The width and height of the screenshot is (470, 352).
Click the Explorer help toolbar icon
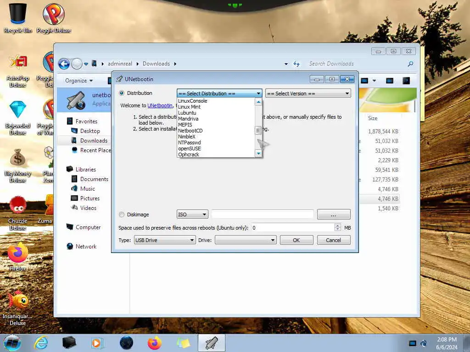click(406, 81)
